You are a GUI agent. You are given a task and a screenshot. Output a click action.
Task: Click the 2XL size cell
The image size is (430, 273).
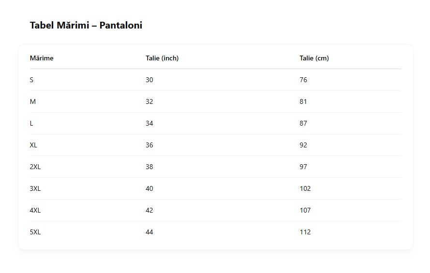(35, 167)
